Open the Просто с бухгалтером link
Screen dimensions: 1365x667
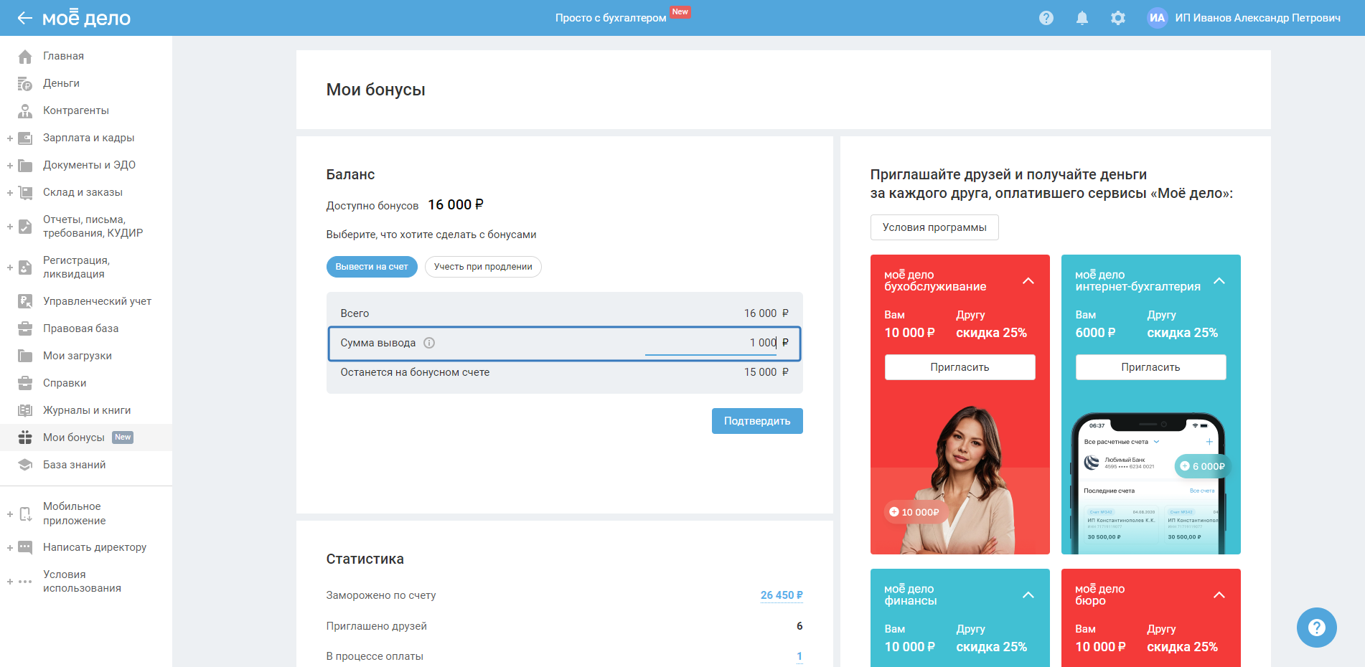click(x=611, y=18)
